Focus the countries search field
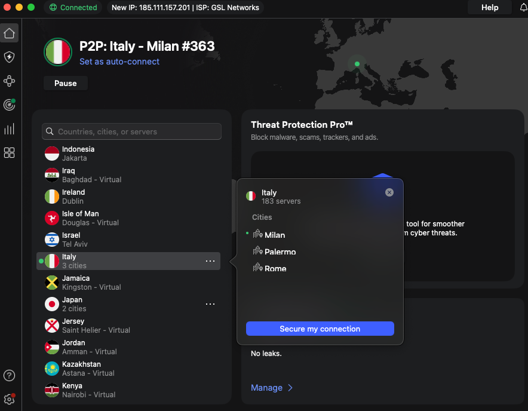528x411 pixels. tap(131, 131)
